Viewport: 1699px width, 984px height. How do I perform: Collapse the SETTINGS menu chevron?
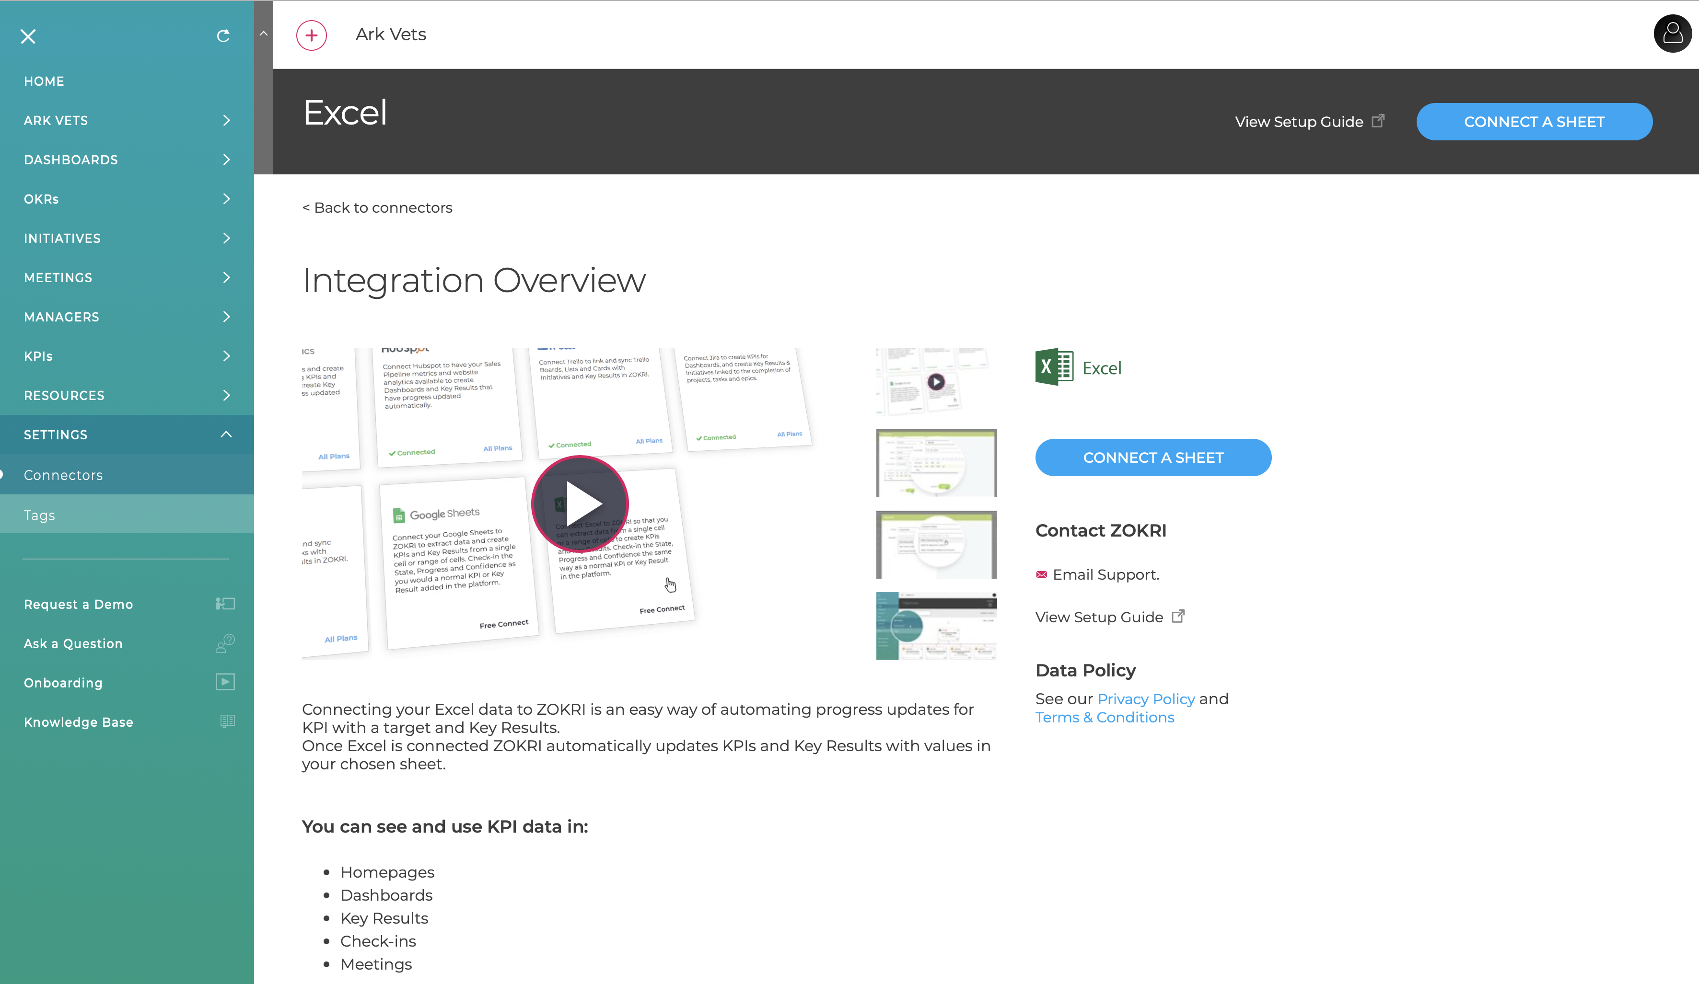click(227, 435)
